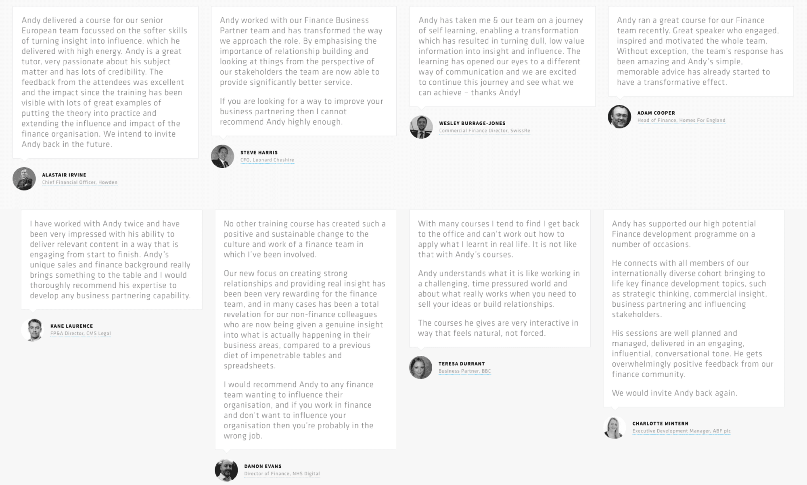Follow the CFO, Leonard Cheshire link
807x485 pixels.
point(267,160)
